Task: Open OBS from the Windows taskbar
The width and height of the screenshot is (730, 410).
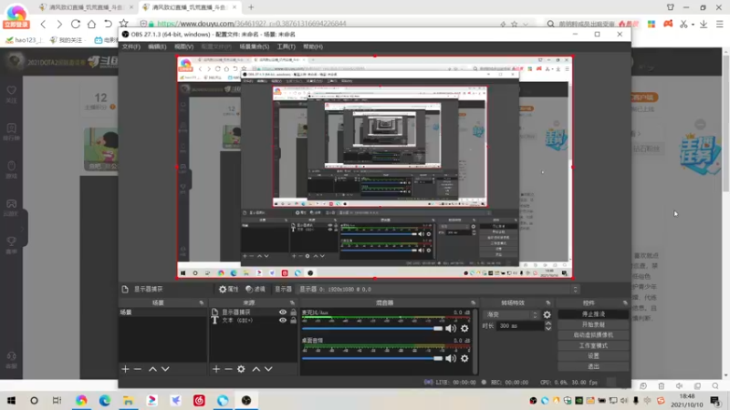Action: (x=246, y=400)
